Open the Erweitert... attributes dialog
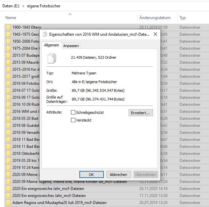 [x=141, y=113]
